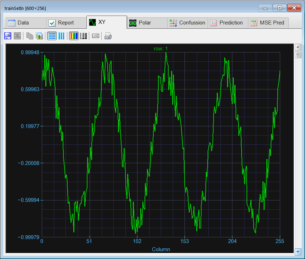The height and width of the screenshot is (259, 305).
Task: Click the 51 x-axis tick label
Action: 89,241
